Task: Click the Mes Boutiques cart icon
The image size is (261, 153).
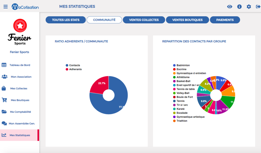Action: coord(4,100)
